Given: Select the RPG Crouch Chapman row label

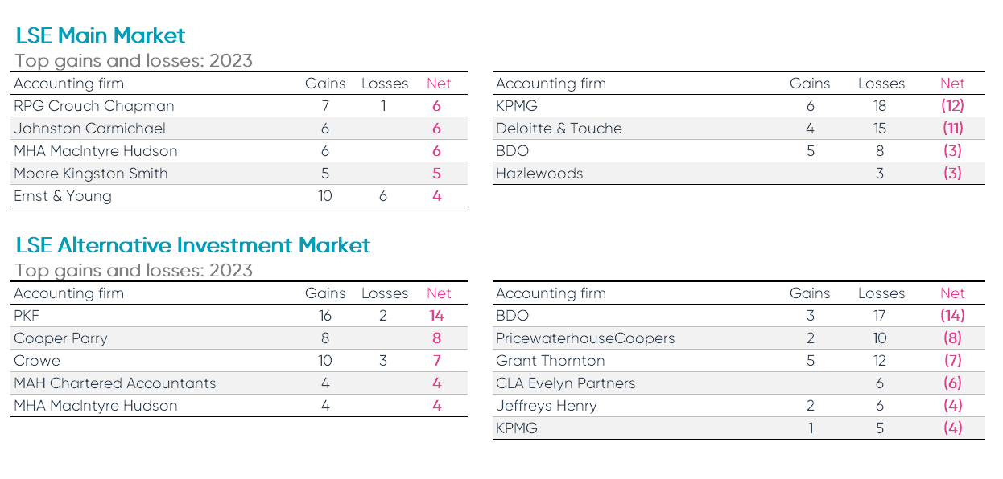Looking at the screenshot, I should (94, 106).
